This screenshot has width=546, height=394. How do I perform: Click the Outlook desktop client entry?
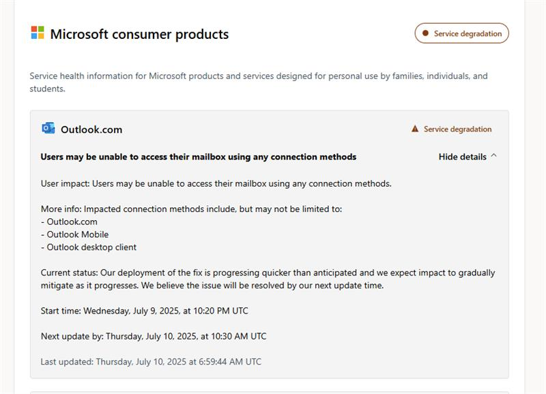tap(90, 247)
